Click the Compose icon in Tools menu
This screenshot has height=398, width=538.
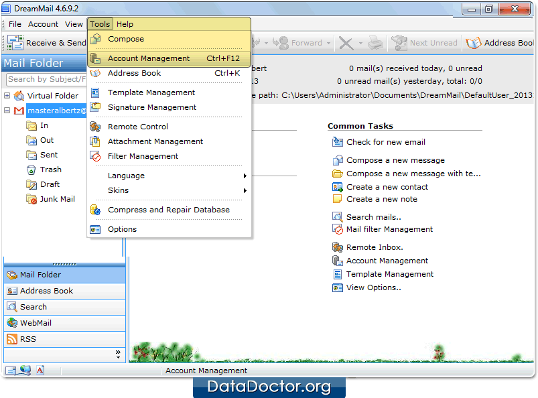tap(95, 39)
